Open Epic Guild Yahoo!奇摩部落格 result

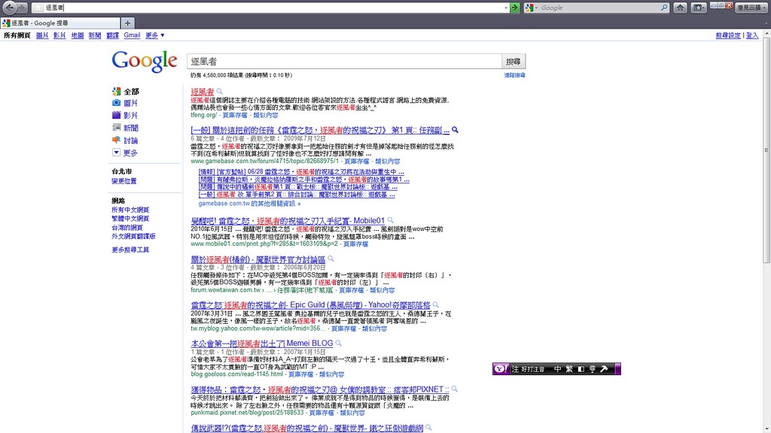coord(310,305)
